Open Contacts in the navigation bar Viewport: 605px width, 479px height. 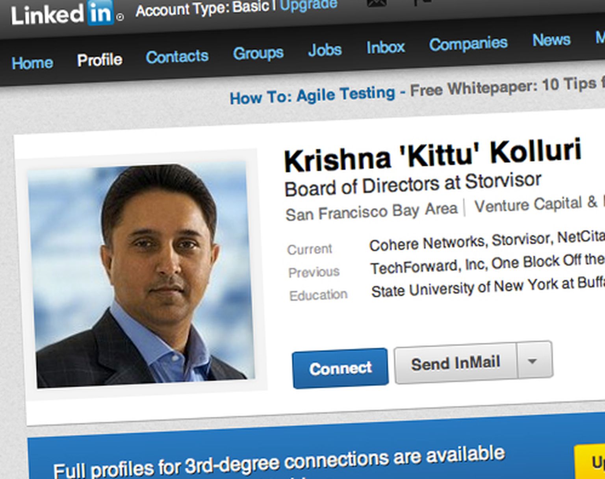pyautogui.click(x=177, y=57)
